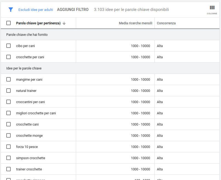Enable the natural trainer row checkbox
This screenshot has width=221, height=180.
point(8,91)
